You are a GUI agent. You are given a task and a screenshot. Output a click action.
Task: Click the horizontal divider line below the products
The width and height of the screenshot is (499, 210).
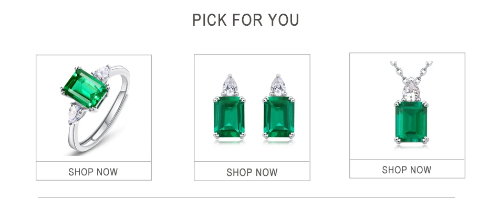[x=247, y=197]
